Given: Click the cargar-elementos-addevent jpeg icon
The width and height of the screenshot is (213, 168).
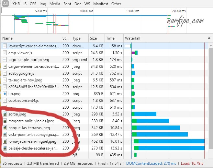Looking at the screenshot, I should 5,66.
